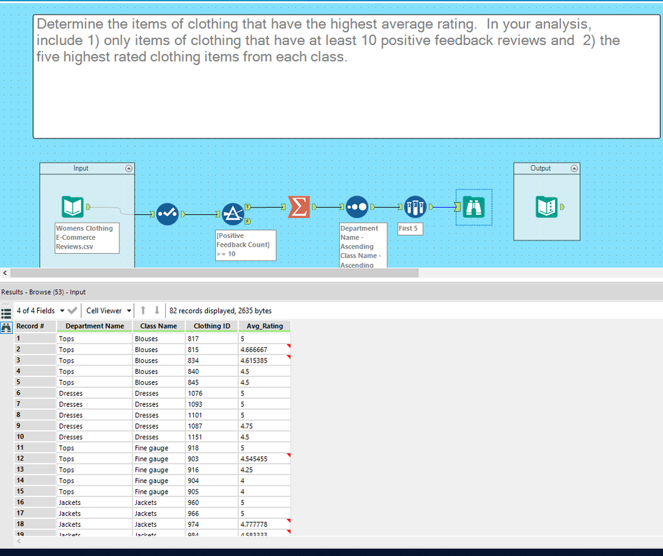Select the Positive Feedback Count annotation
Viewport: 663px width, 556px height.
click(246, 245)
